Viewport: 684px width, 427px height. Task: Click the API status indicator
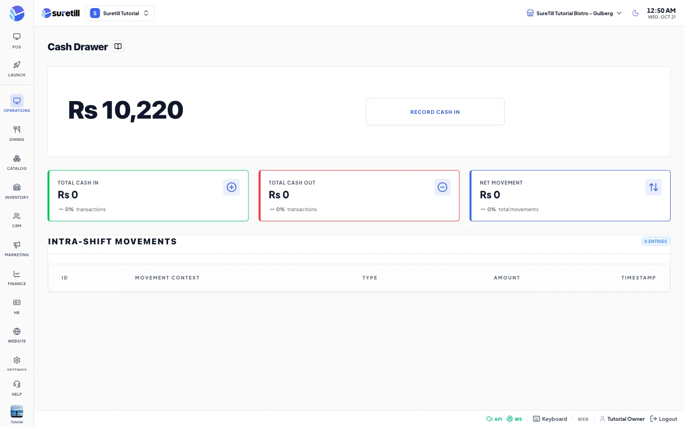pos(494,419)
